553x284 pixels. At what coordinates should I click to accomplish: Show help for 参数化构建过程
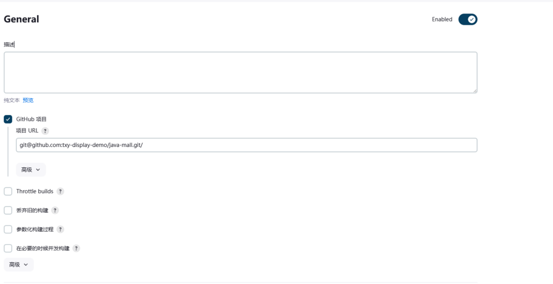click(x=60, y=229)
